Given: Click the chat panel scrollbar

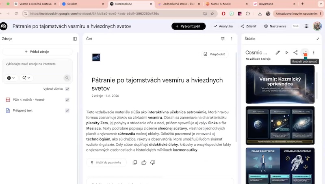Looking at the screenshot, I should pyautogui.click(x=236, y=97).
